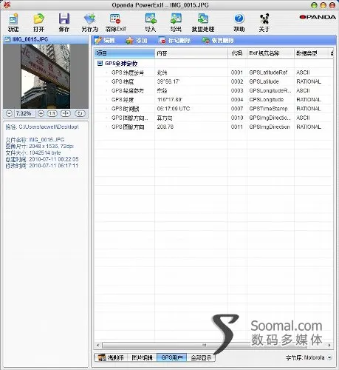Switch to the 图片编辑 tab
The width and height of the screenshot is (339, 370).
pos(142,357)
